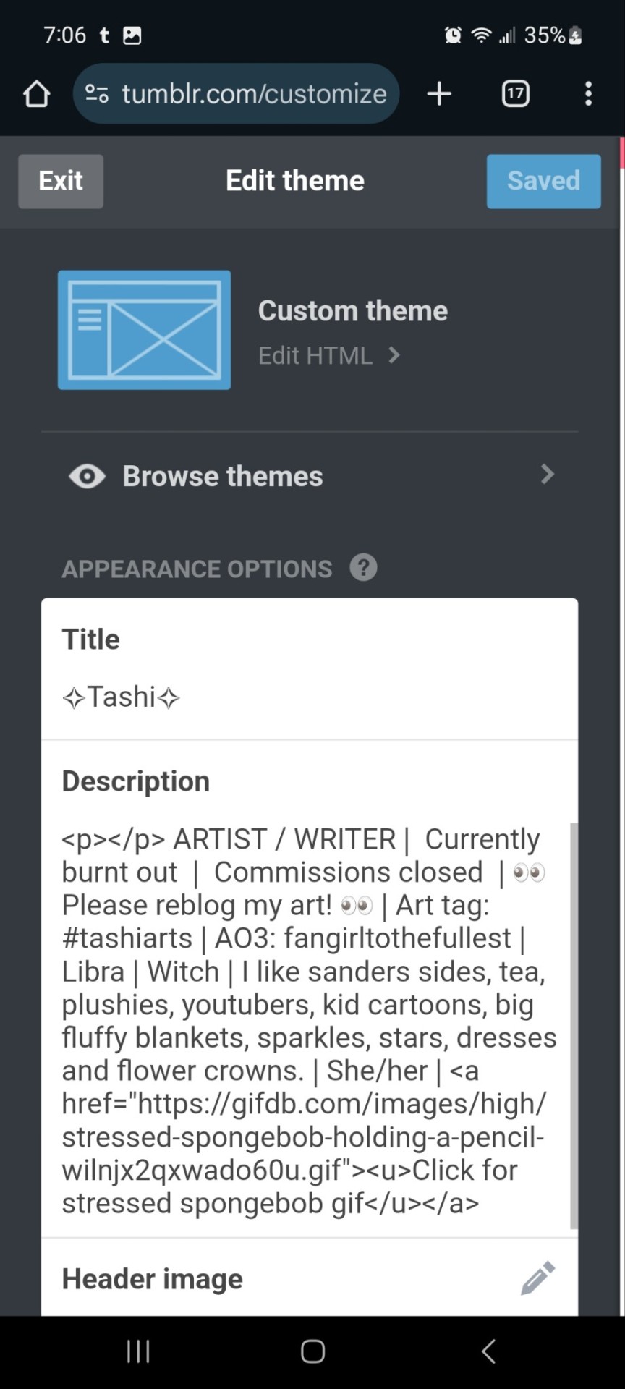Open the browser three-dot menu

pyautogui.click(x=588, y=94)
